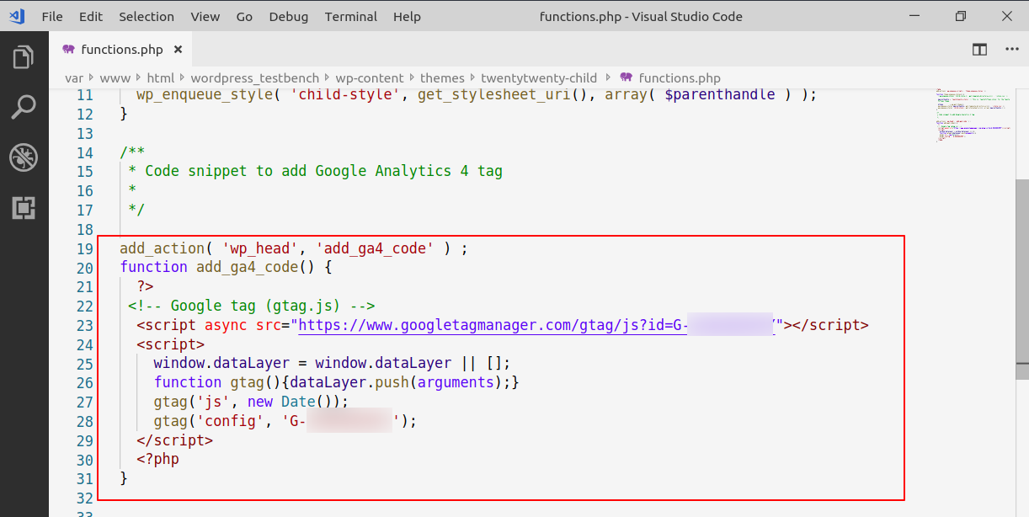Open the Extensions view

(24, 208)
